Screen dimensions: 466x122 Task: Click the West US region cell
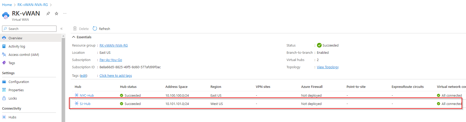(216, 104)
